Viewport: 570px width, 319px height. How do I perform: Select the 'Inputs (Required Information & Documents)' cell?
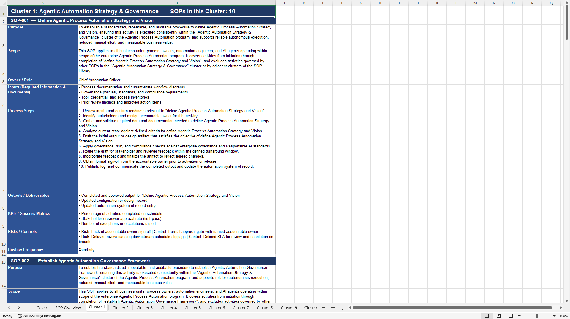pyautogui.click(x=42, y=96)
